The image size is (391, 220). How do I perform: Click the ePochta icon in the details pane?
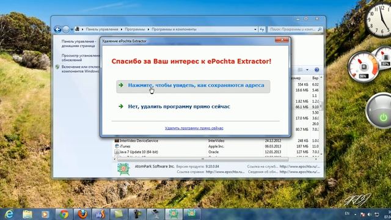(x=123, y=169)
